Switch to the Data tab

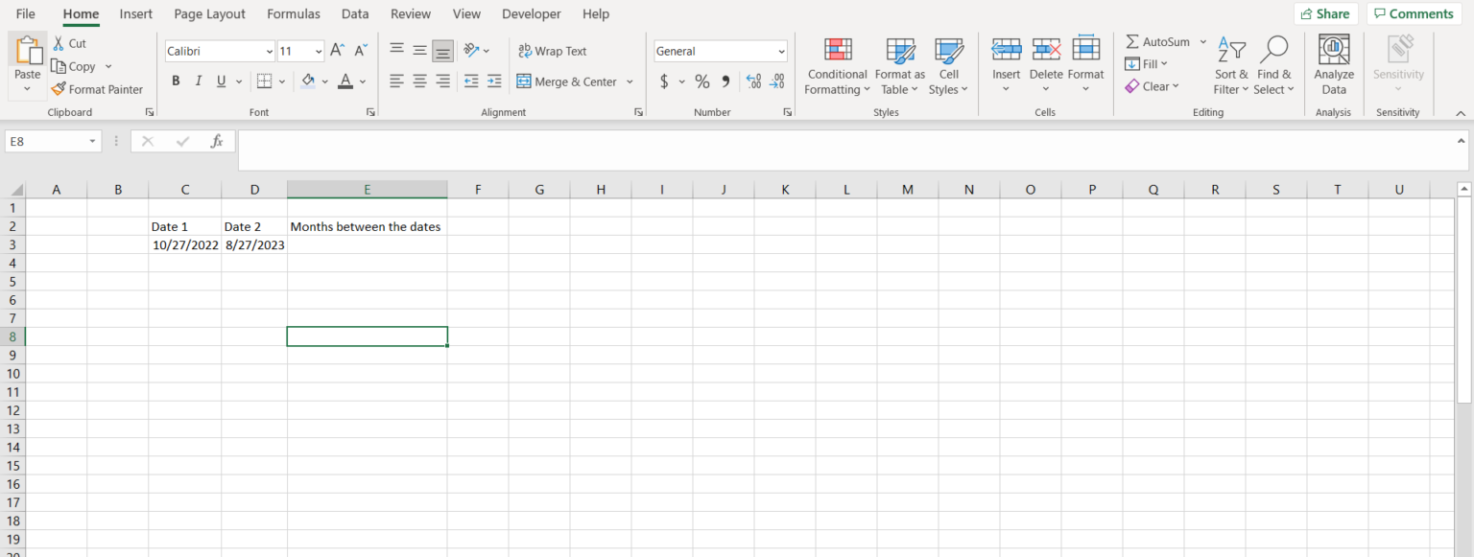(x=355, y=13)
